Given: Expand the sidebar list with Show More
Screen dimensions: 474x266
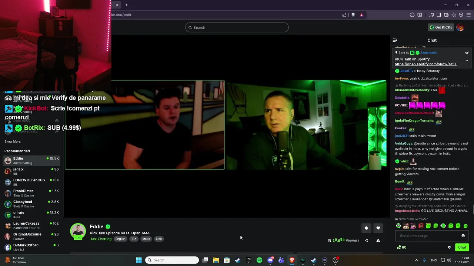Looking at the screenshot, I should coord(13,141).
